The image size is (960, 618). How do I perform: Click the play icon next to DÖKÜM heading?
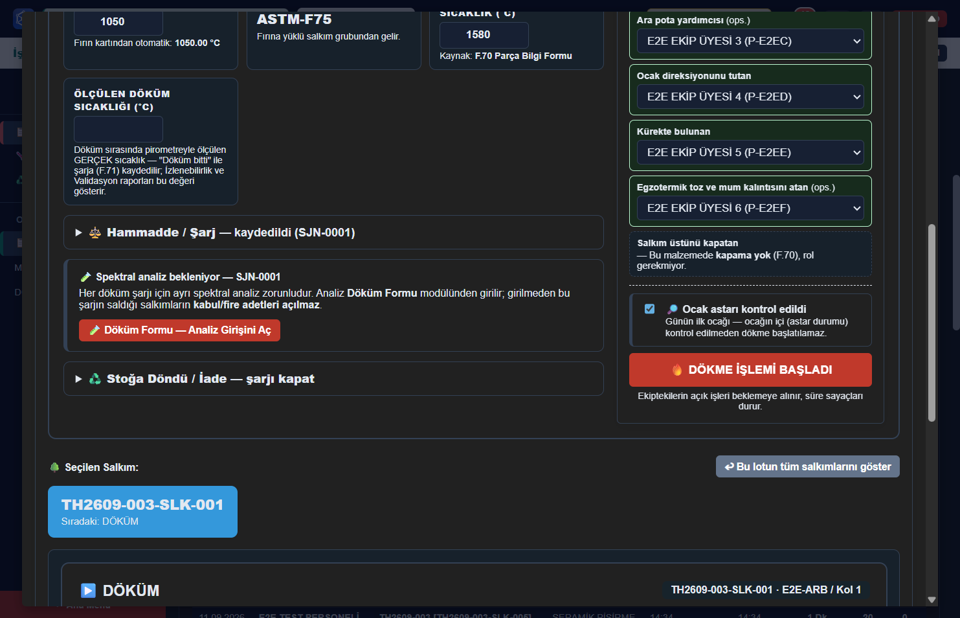click(x=88, y=590)
